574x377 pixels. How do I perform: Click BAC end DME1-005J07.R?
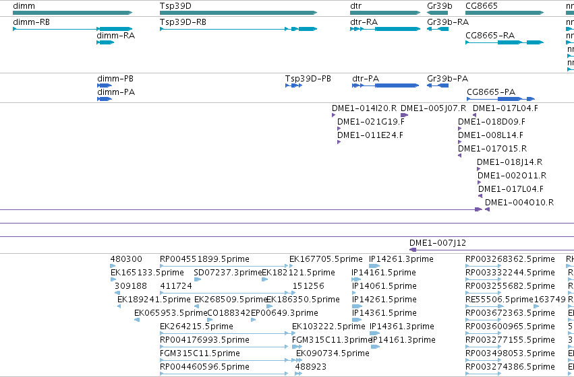(434, 108)
